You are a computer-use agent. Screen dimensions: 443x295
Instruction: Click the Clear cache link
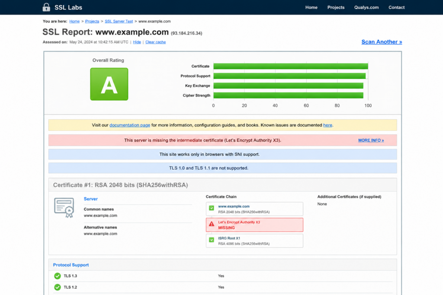pyautogui.click(x=156, y=42)
